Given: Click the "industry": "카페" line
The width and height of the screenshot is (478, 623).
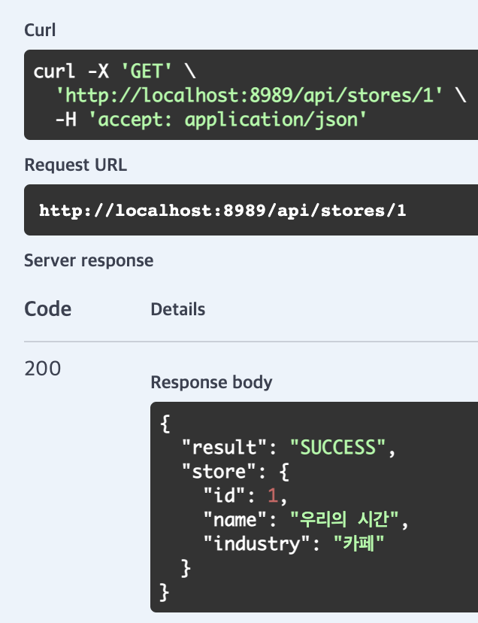Looking at the screenshot, I should pyautogui.click(x=294, y=543).
